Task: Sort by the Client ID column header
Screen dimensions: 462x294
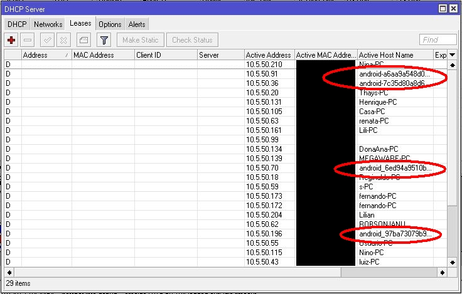Action: [x=166, y=55]
